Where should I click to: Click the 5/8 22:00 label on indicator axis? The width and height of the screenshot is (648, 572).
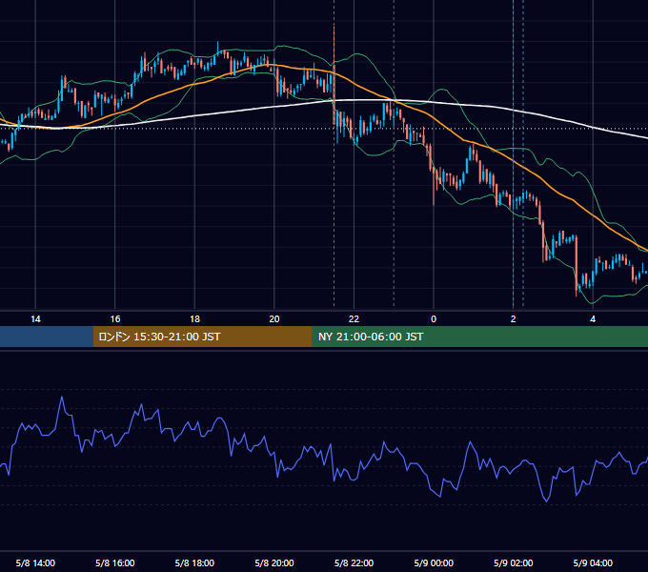point(354,562)
